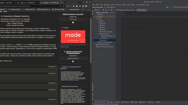The width and height of the screenshot is (188, 105).
Task: Open the Edit menu in IntelliJ
Action: pyautogui.click(x=97, y=5)
